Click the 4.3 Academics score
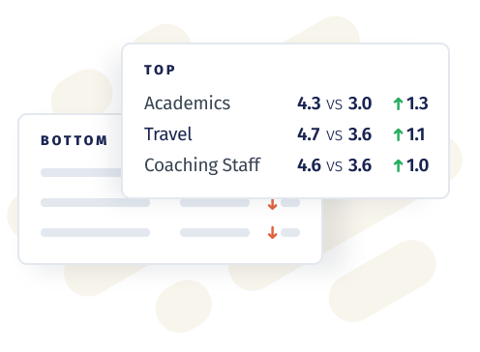This screenshot has width=480, height=352. pos(309,103)
